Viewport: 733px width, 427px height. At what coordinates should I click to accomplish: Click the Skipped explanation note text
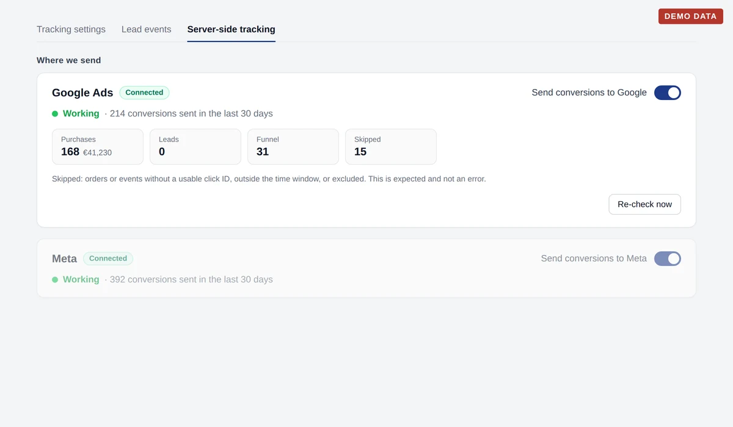tap(269, 179)
